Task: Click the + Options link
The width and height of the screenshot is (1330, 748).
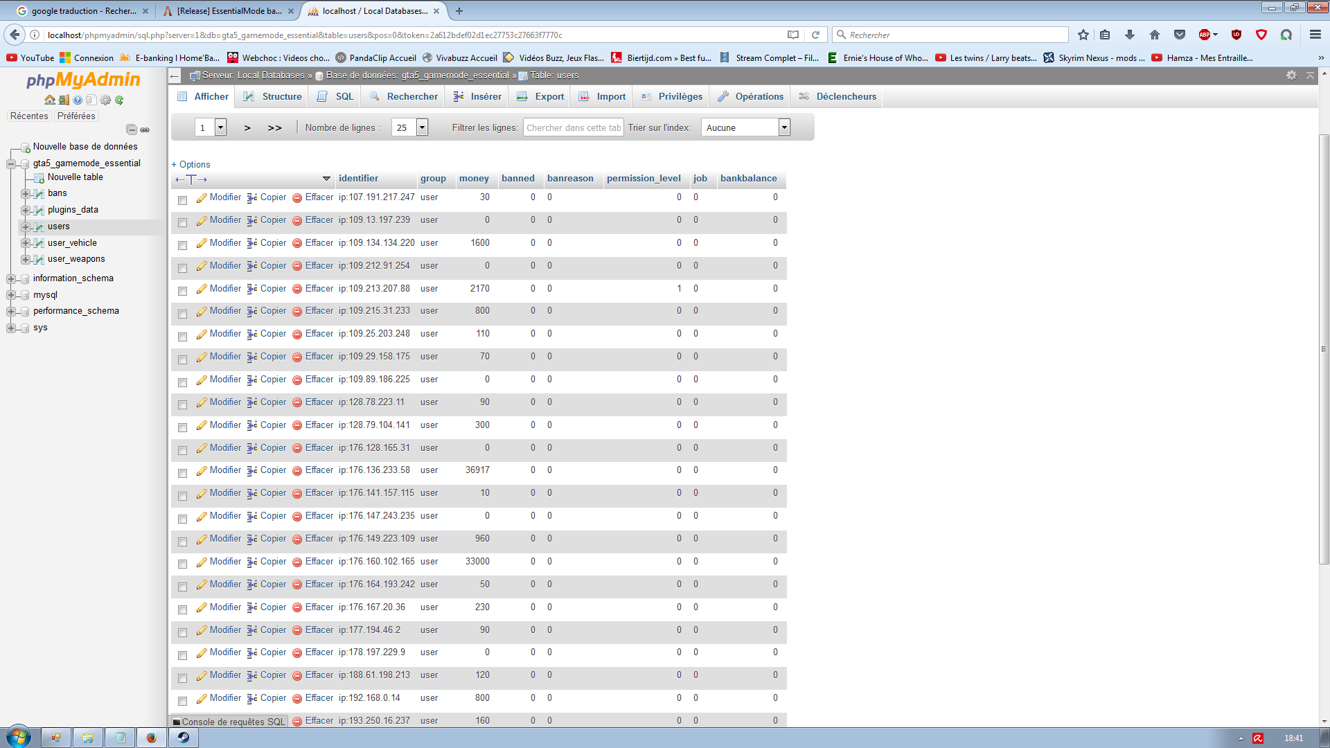Action: (x=191, y=165)
